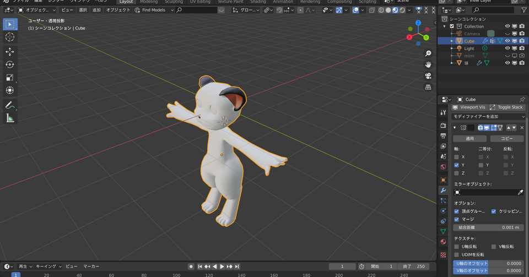Switch to the UV Editing workspace tab
This screenshot has height=277, width=529.
pos(200,2)
